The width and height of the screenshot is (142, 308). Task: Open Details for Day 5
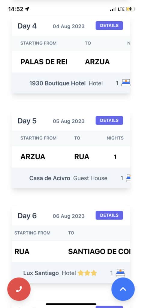tap(109, 120)
